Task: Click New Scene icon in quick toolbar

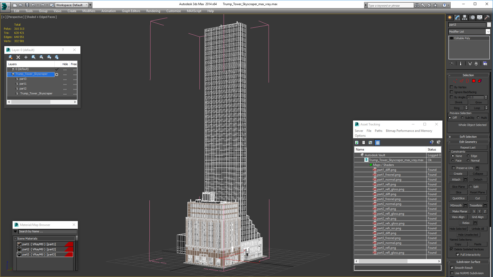Action: pyautogui.click(x=15, y=5)
